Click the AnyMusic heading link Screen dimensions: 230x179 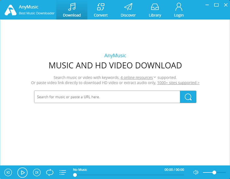(x=115, y=56)
